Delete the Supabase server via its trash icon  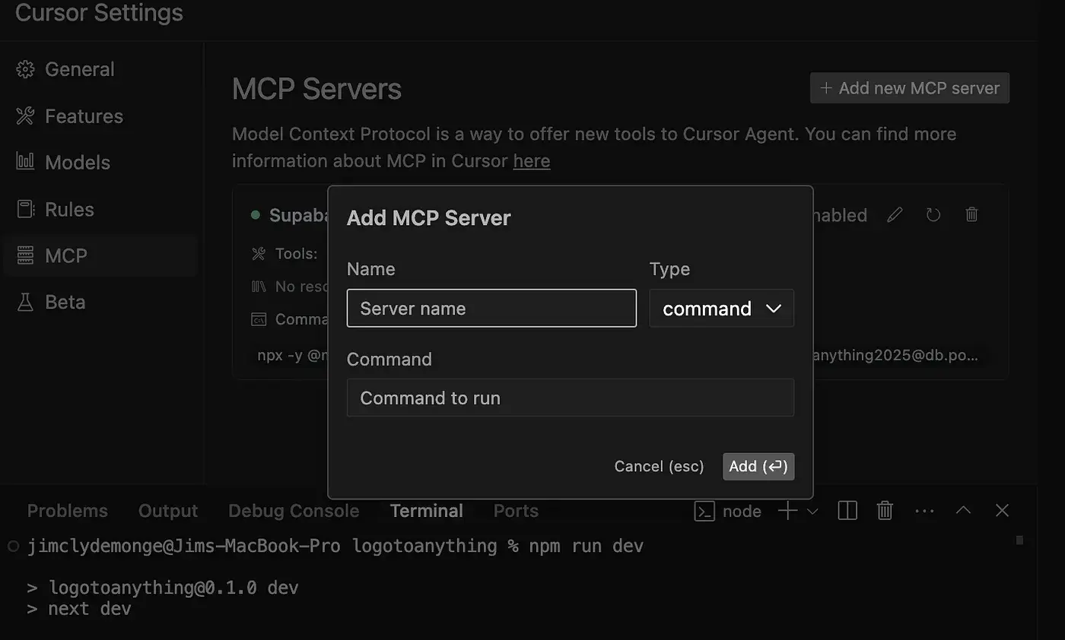(971, 214)
